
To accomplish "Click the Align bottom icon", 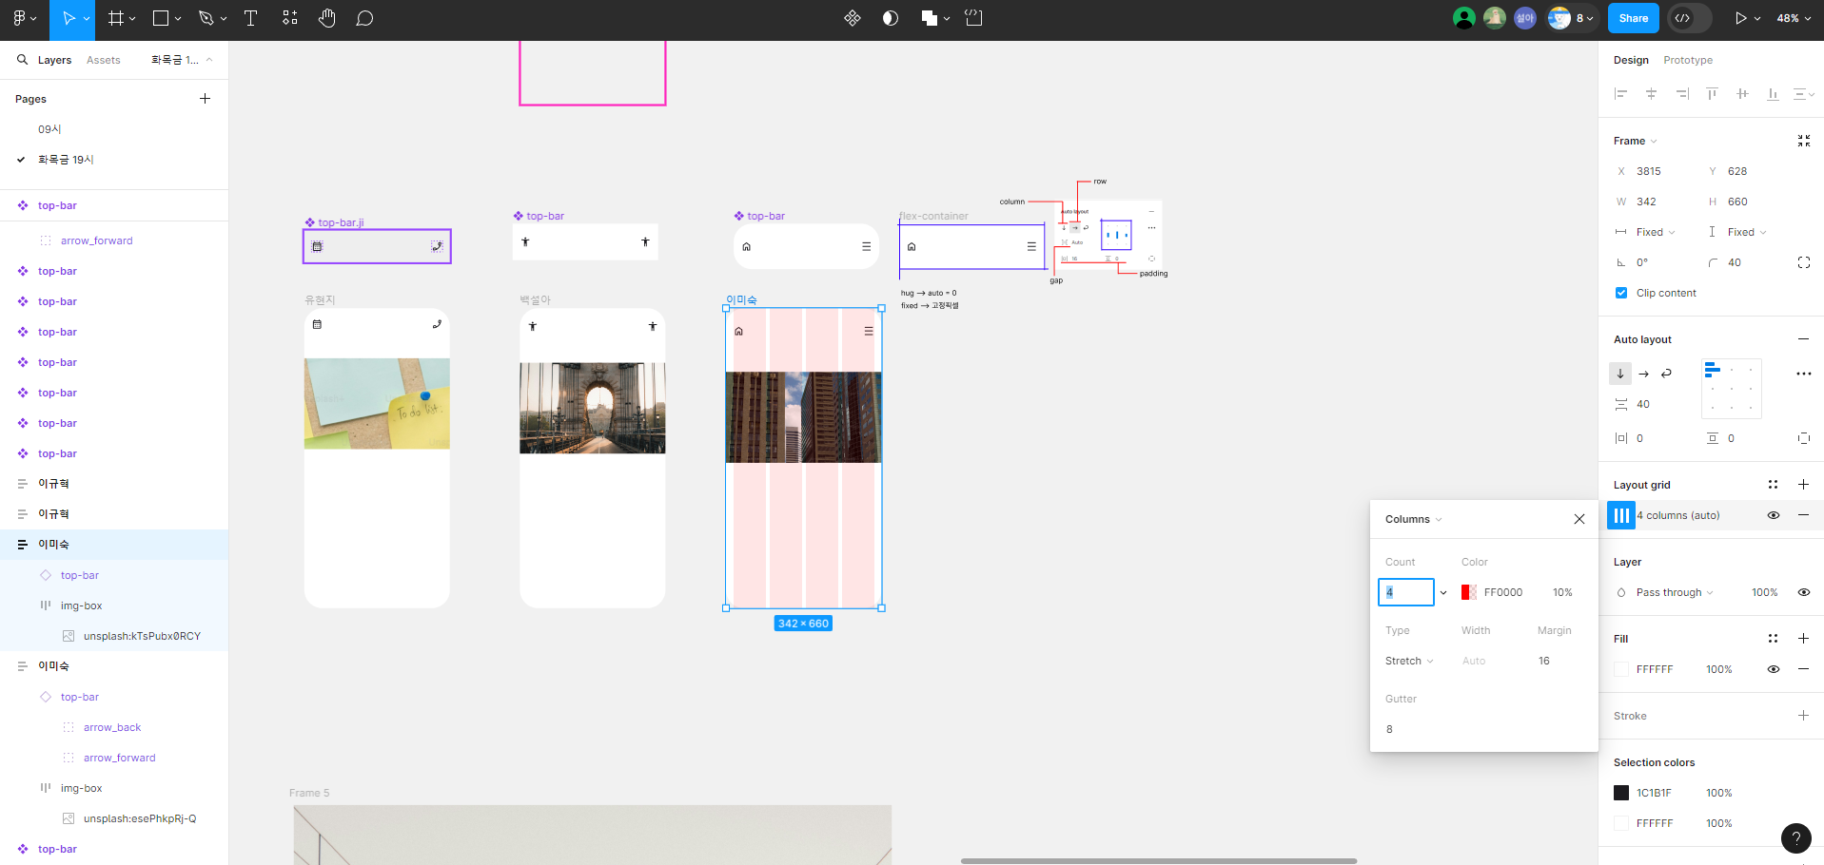I will 1773,94.
